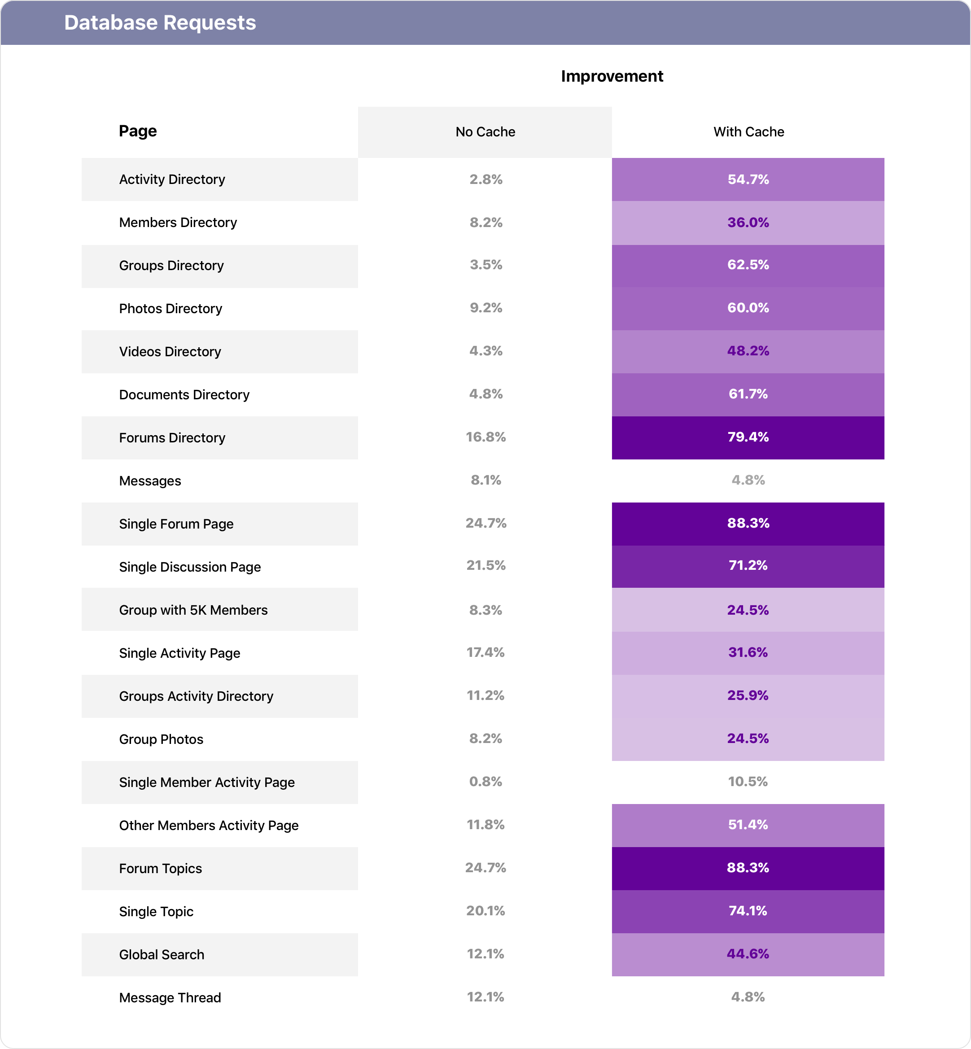
Task: Select the 54.7% Activity Directory cell
Action: (748, 179)
